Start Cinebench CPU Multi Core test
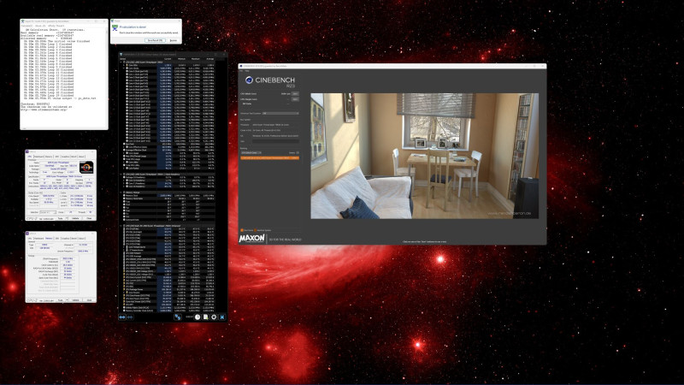This screenshot has width=684, height=385. pyautogui.click(x=295, y=94)
